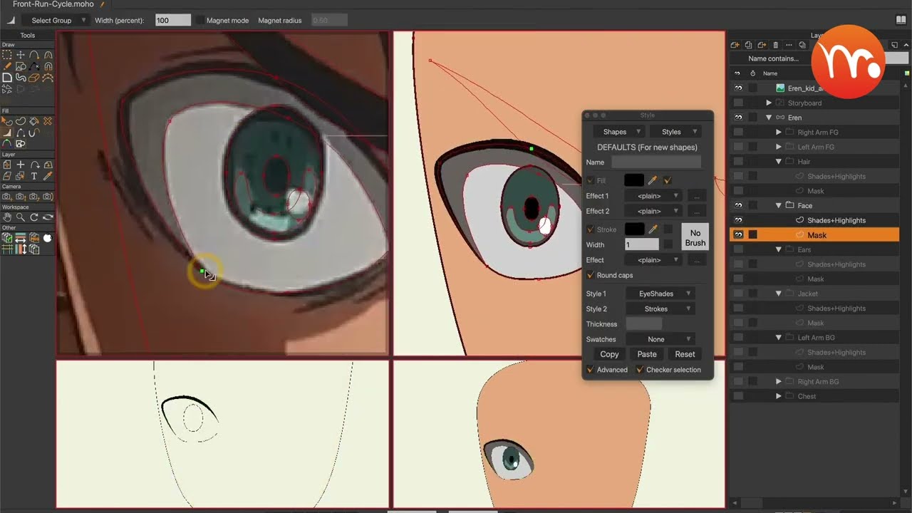Select the Blob Brush tool

click(x=21, y=78)
